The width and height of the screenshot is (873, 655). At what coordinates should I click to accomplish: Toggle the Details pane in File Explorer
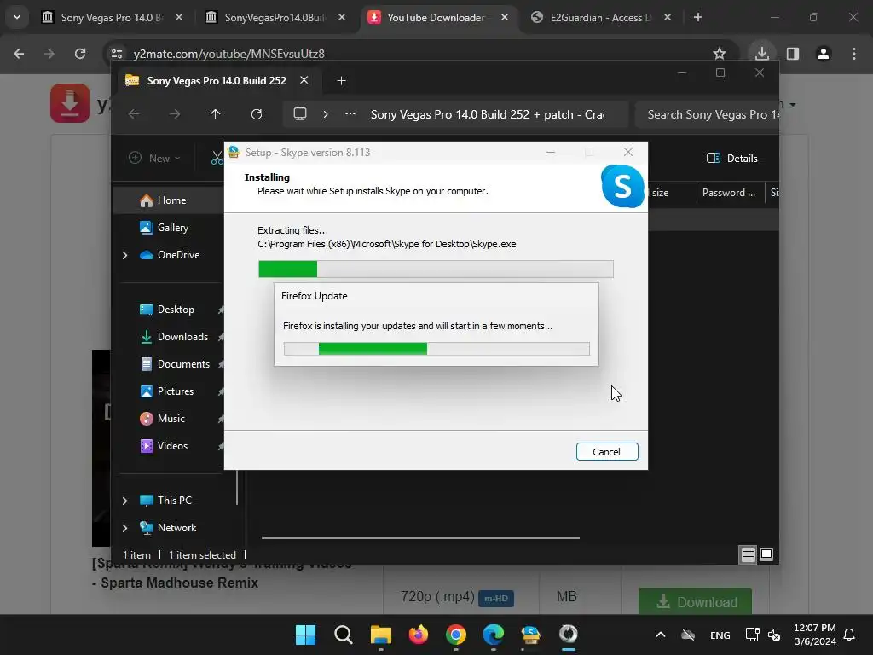pos(731,158)
